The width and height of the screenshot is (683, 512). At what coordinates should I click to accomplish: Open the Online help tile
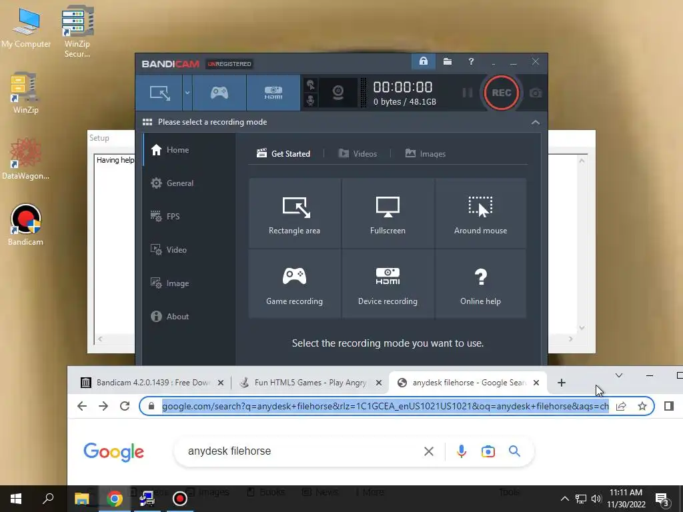[x=480, y=283]
